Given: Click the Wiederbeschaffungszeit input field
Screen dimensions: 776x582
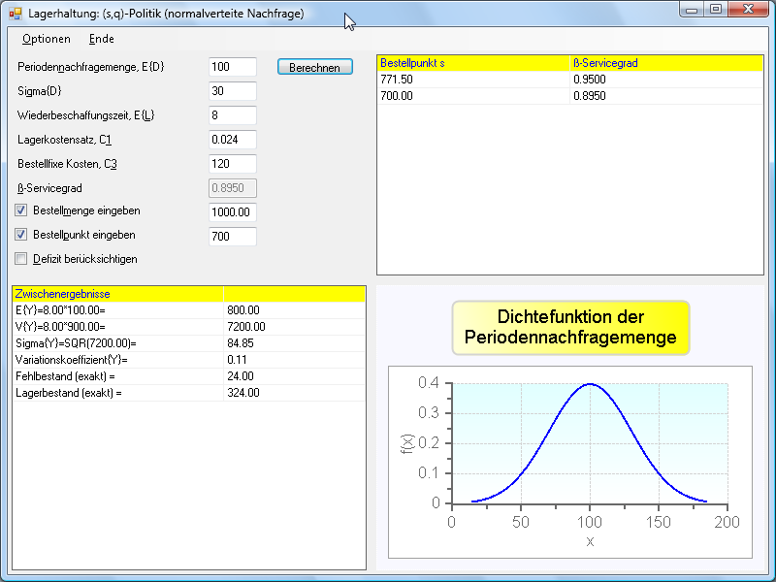Looking at the screenshot, I should pyautogui.click(x=232, y=115).
